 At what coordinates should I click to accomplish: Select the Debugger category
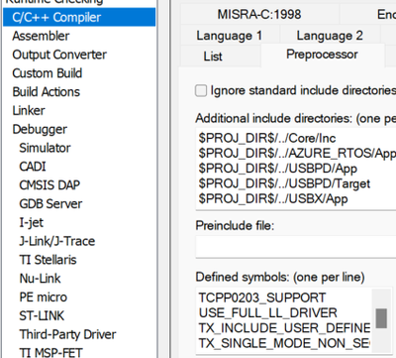(x=40, y=129)
